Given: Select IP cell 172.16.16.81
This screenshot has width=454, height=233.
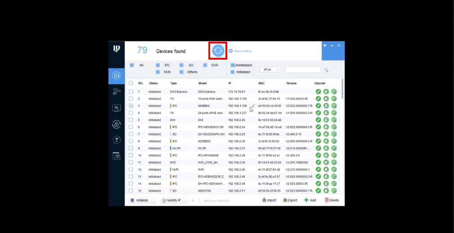Looking at the screenshot, I should click(x=237, y=92).
